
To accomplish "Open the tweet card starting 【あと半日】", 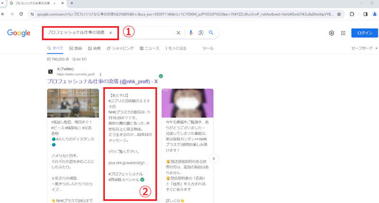I will pos(130,144).
